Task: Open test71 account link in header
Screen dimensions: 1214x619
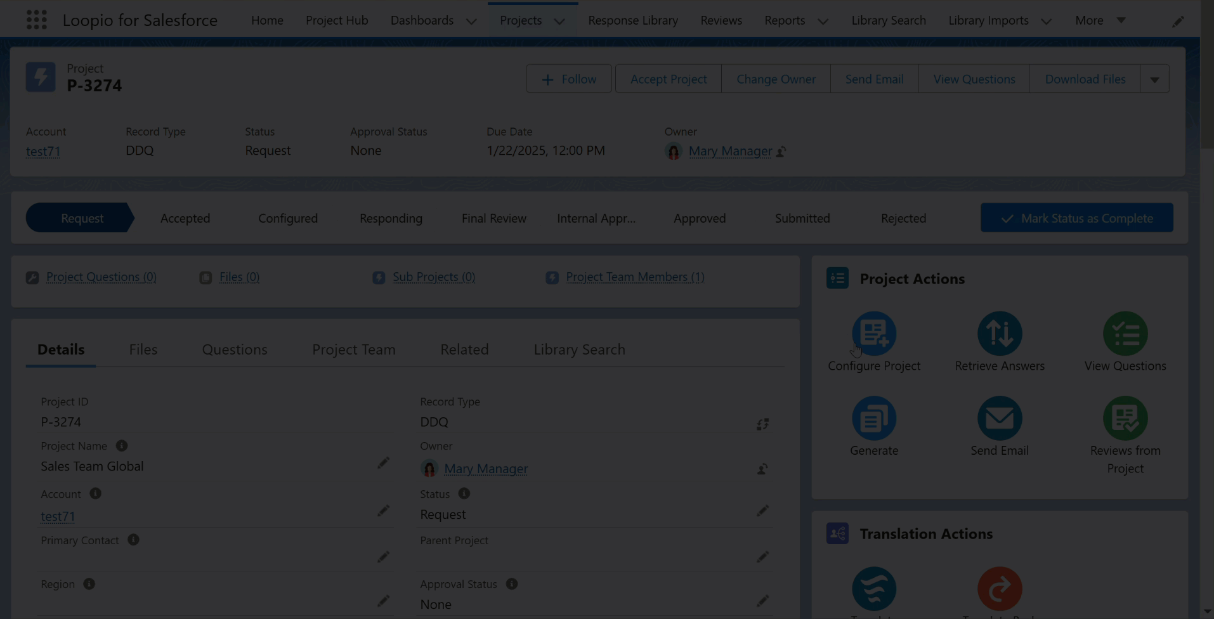Action: (43, 152)
